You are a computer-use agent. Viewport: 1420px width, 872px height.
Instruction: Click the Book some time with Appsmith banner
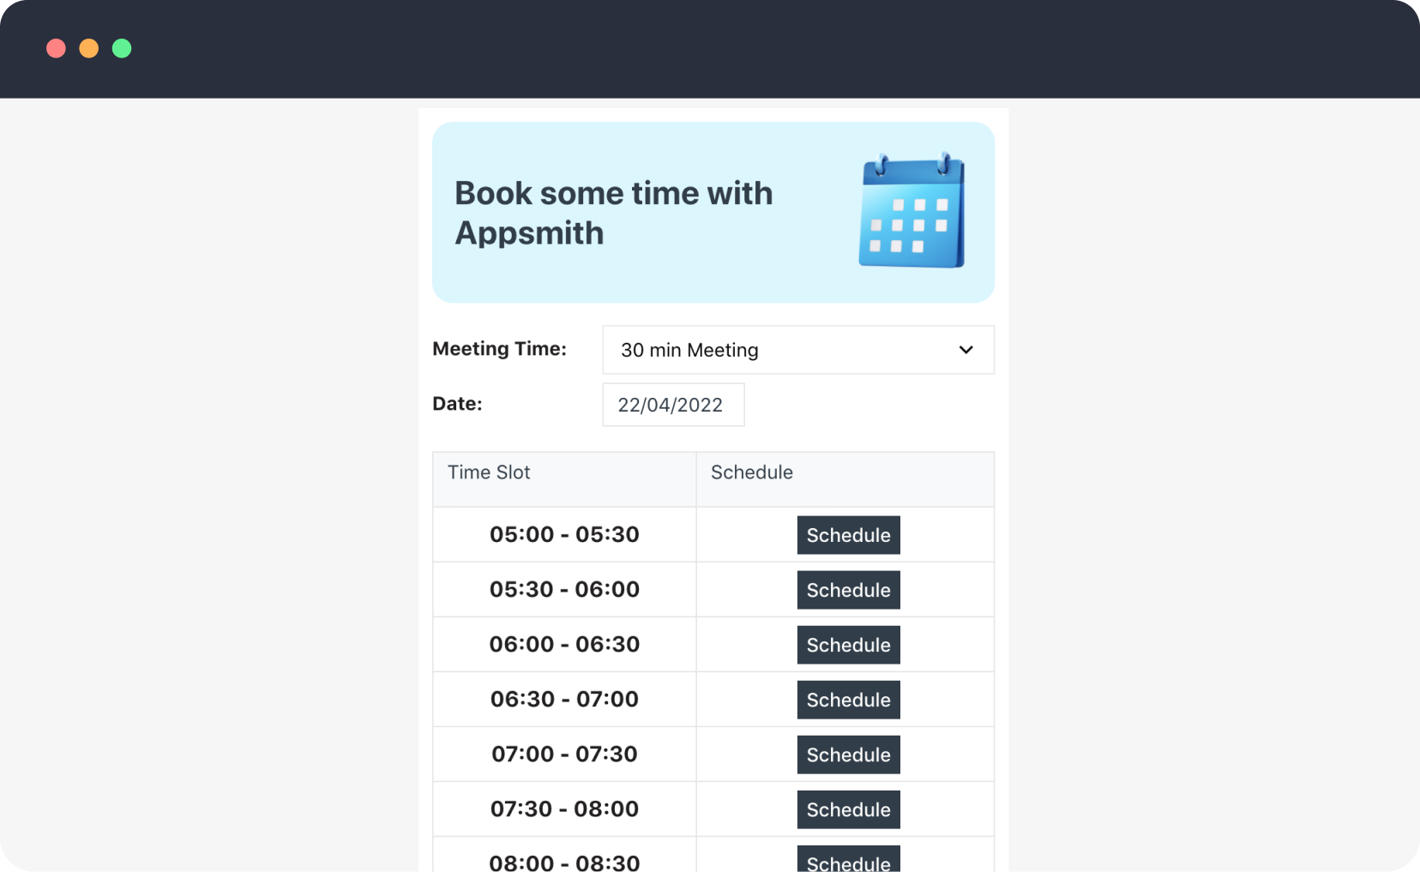tap(713, 212)
